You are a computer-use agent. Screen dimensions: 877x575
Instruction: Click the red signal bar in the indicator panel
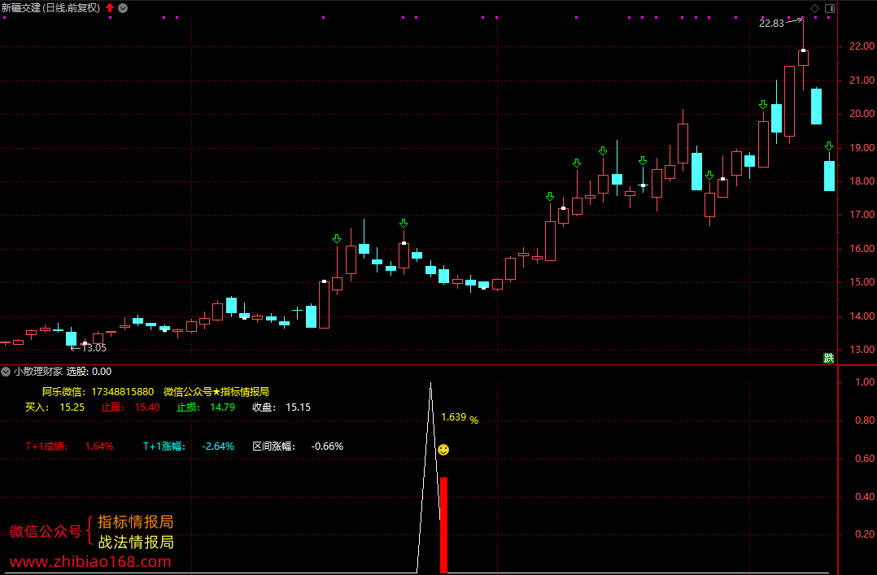click(x=443, y=525)
